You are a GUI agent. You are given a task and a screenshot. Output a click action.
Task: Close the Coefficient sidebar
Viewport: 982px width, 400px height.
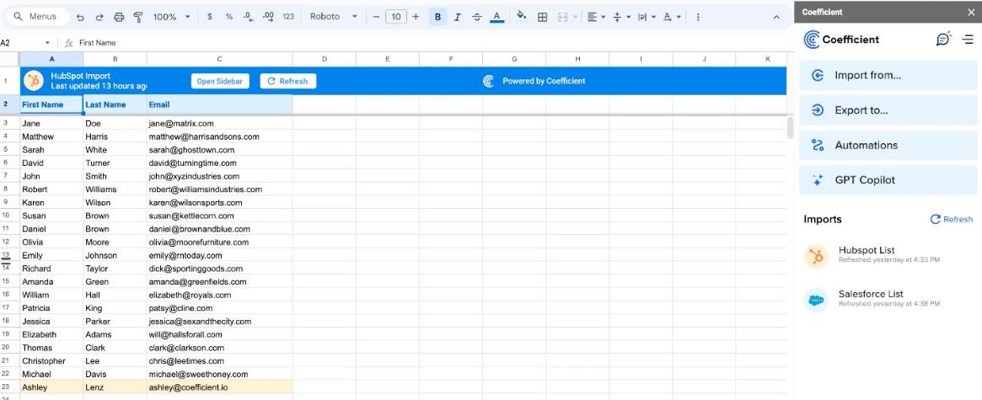pos(971,12)
